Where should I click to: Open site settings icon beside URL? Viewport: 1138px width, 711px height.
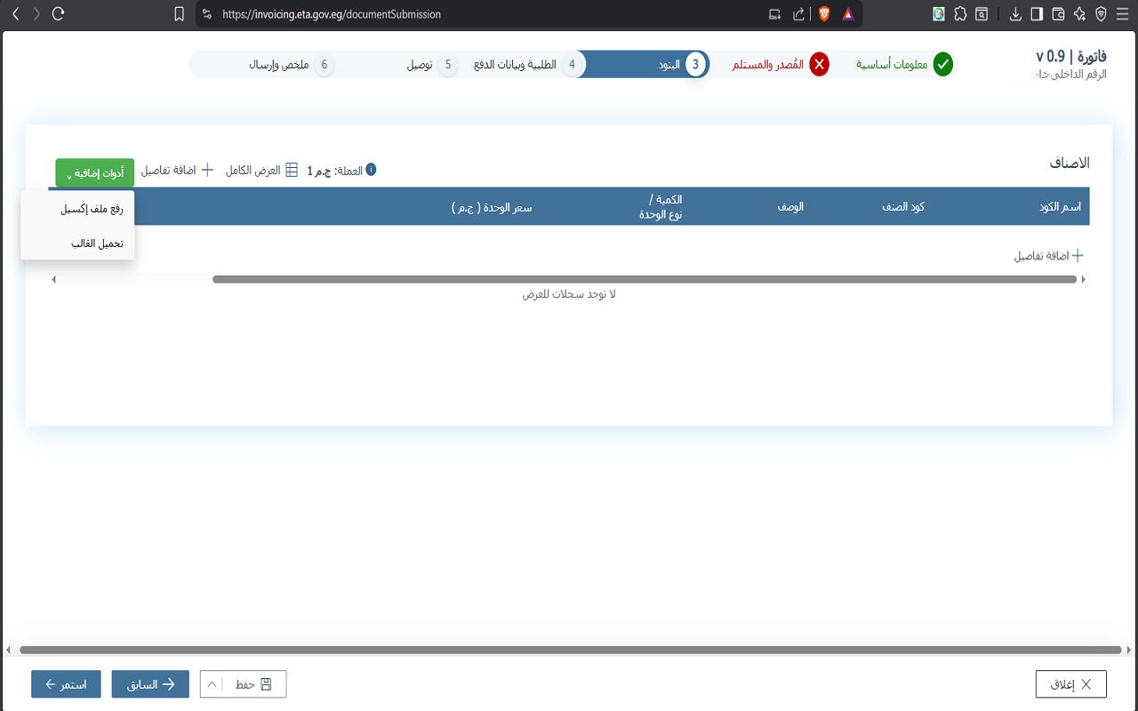[206, 14]
